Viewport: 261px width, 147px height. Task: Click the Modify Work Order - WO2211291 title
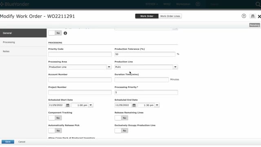point(38,16)
